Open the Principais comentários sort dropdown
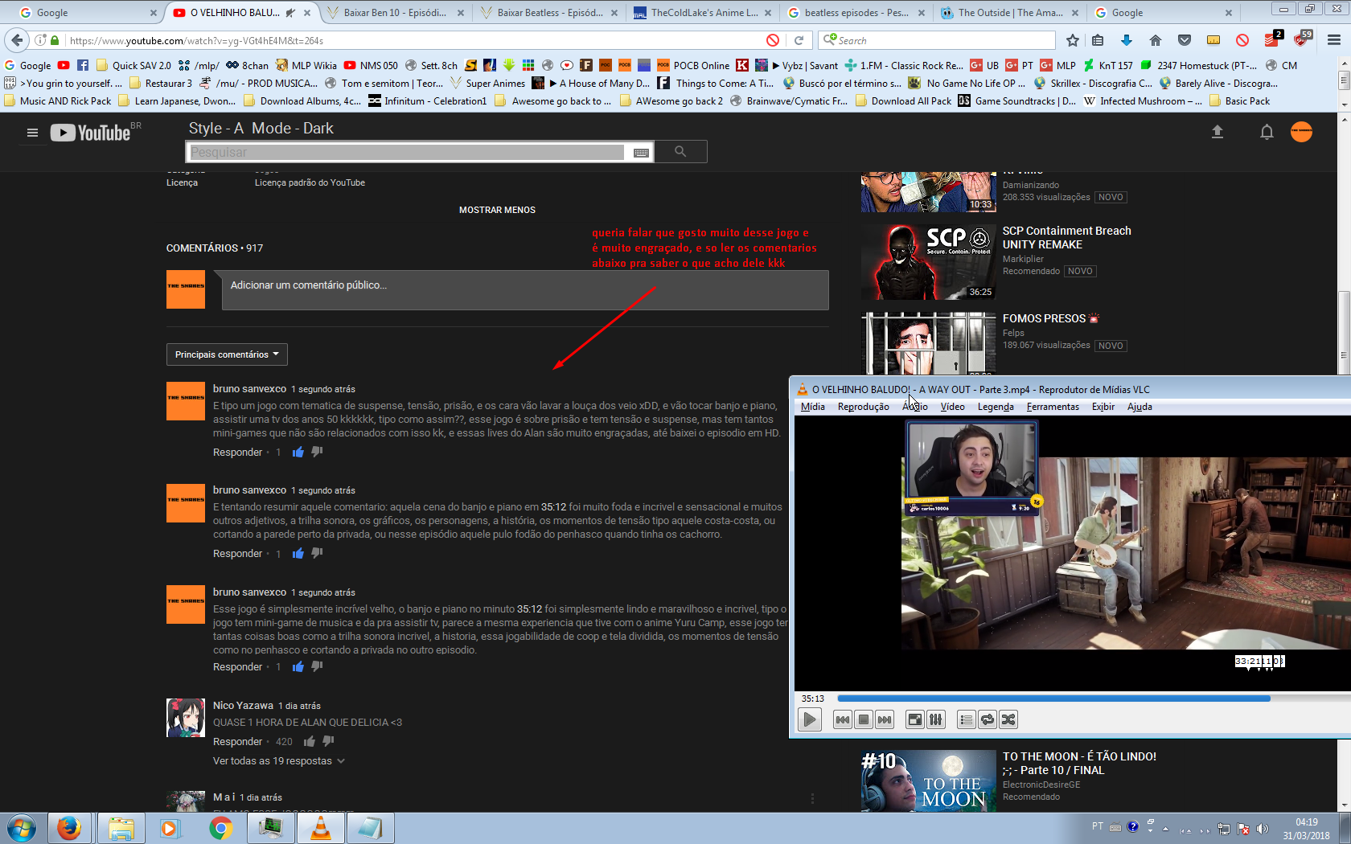The image size is (1351, 844). tap(227, 354)
